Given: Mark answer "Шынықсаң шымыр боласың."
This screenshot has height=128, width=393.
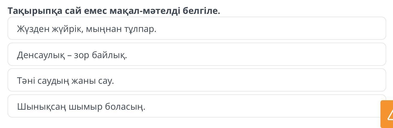Looking at the screenshot, I should [81, 107].
